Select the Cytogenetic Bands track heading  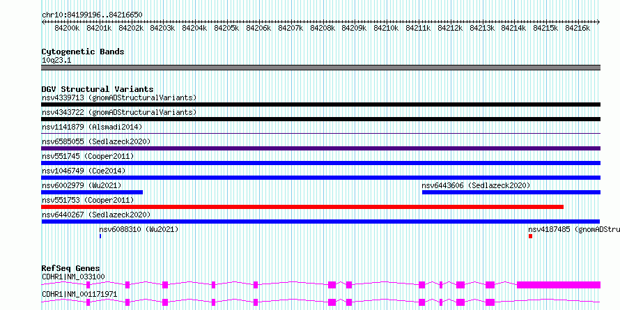(x=83, y=52)
